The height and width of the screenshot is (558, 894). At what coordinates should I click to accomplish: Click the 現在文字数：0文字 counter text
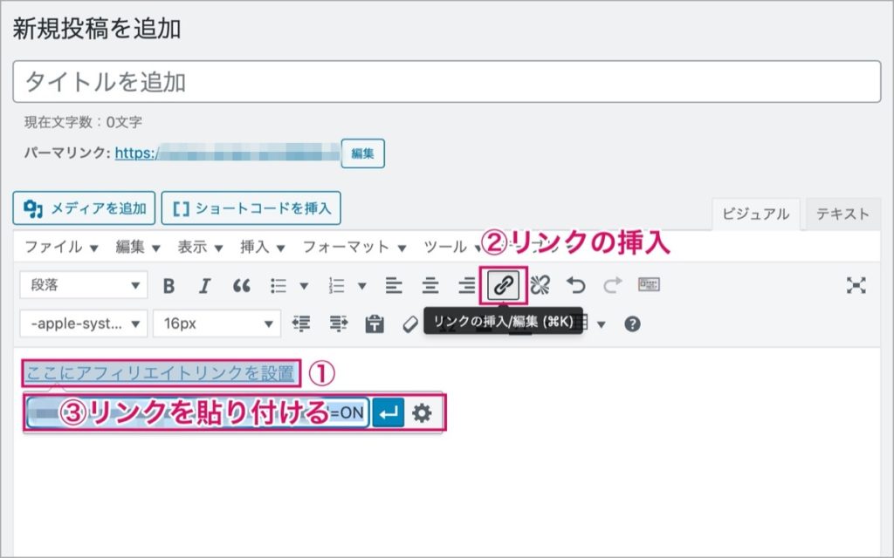point(83,122)
